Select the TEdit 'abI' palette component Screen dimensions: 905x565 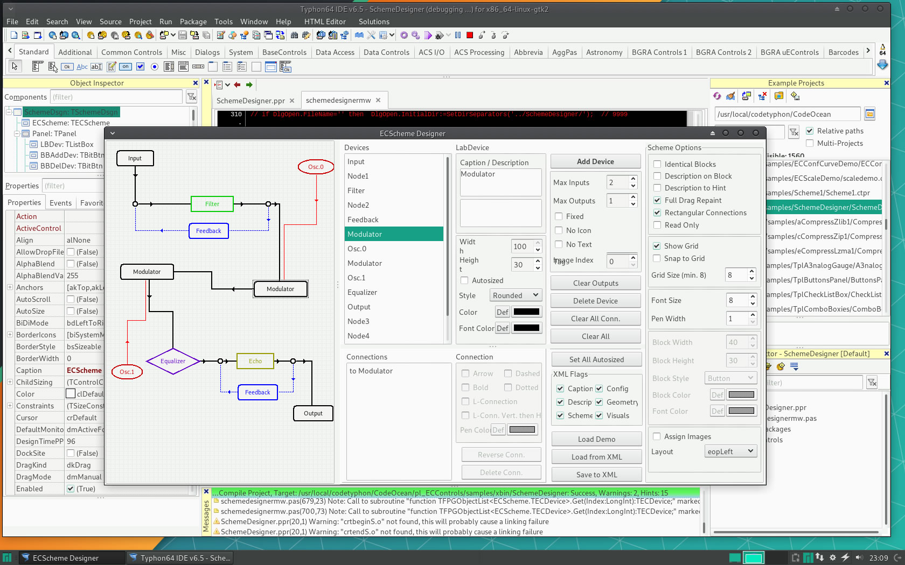point(96,67)
